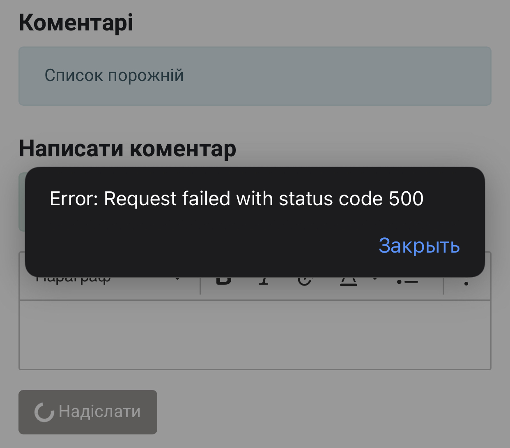Click the Написати коментар heading

(x=127, y=149)
